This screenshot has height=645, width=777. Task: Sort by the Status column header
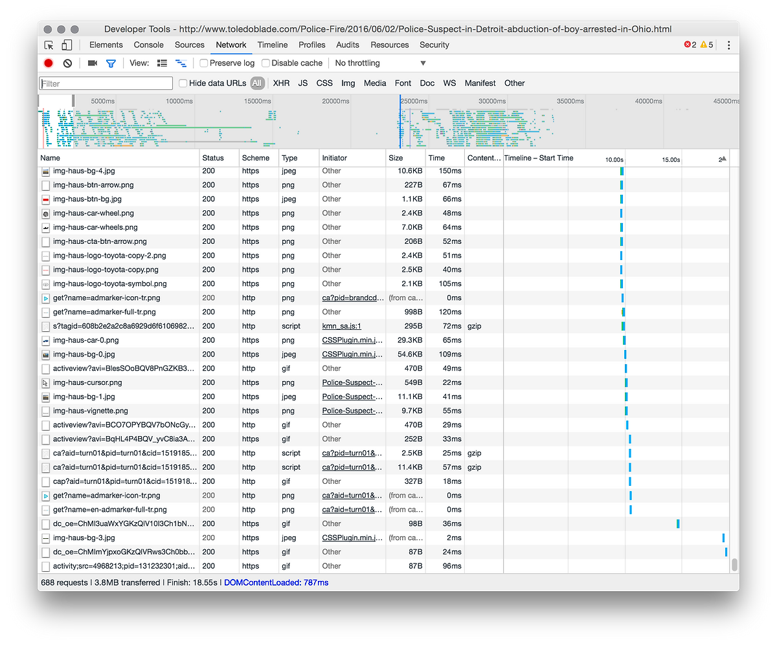click(219, 158)
